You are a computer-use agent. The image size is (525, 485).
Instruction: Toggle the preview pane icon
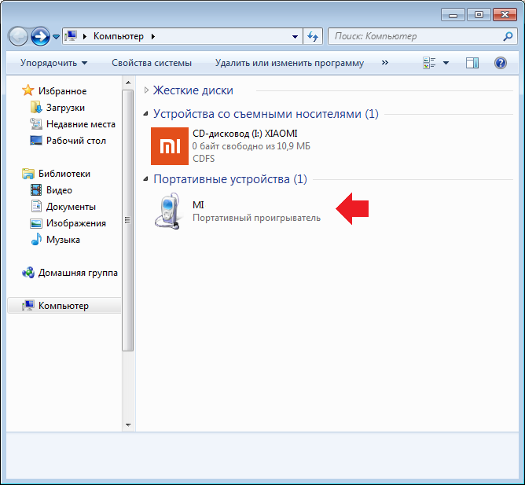(472, 63)
